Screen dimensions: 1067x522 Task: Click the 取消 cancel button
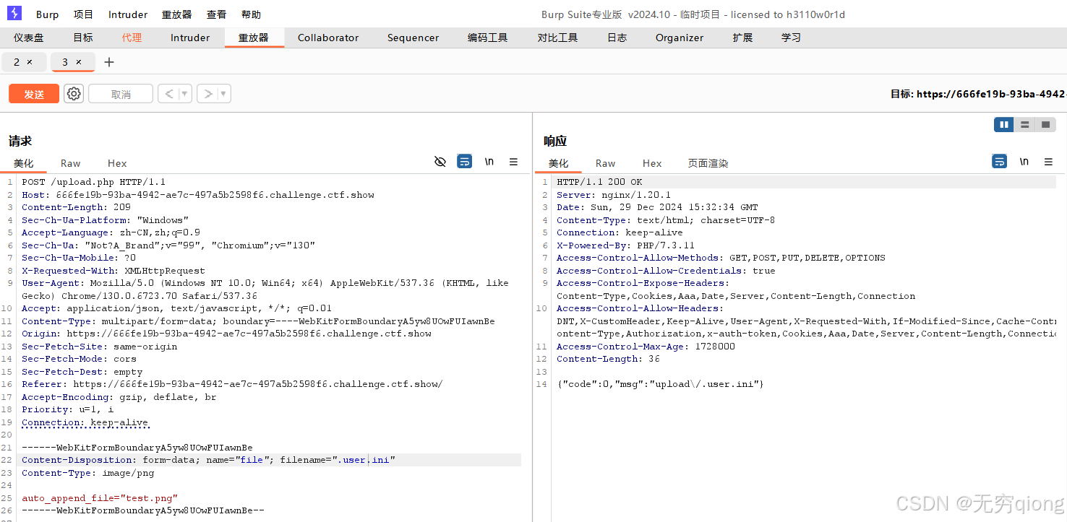click(121, 94)
